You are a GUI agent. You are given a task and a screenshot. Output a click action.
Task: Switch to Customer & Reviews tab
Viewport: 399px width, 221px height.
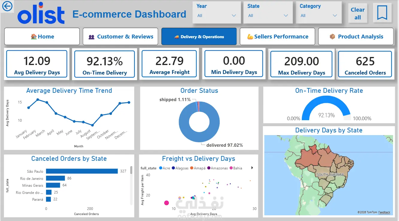pyautogui.click(x=120, y=36)
